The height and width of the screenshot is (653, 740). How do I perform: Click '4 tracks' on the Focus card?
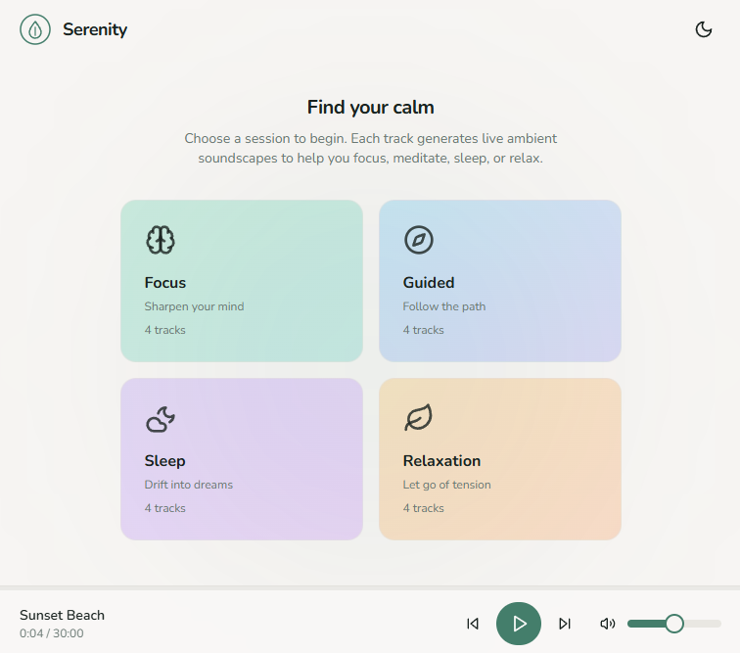164,330
